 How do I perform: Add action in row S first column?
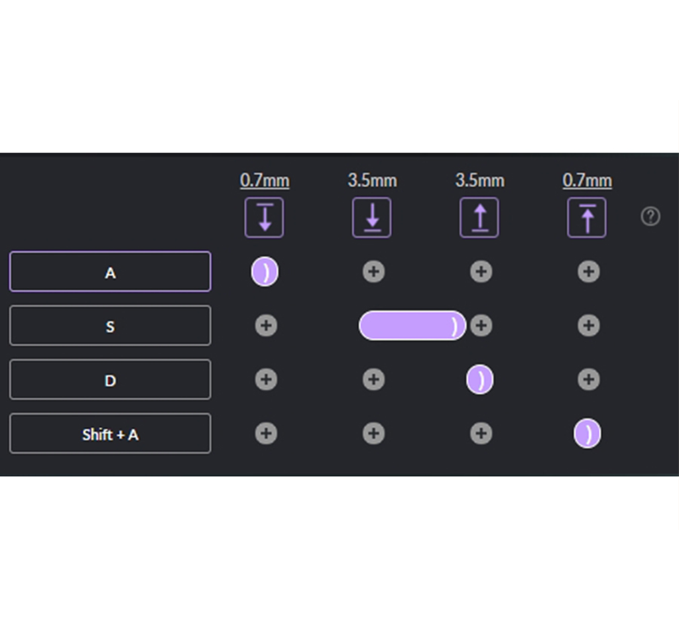266,326
